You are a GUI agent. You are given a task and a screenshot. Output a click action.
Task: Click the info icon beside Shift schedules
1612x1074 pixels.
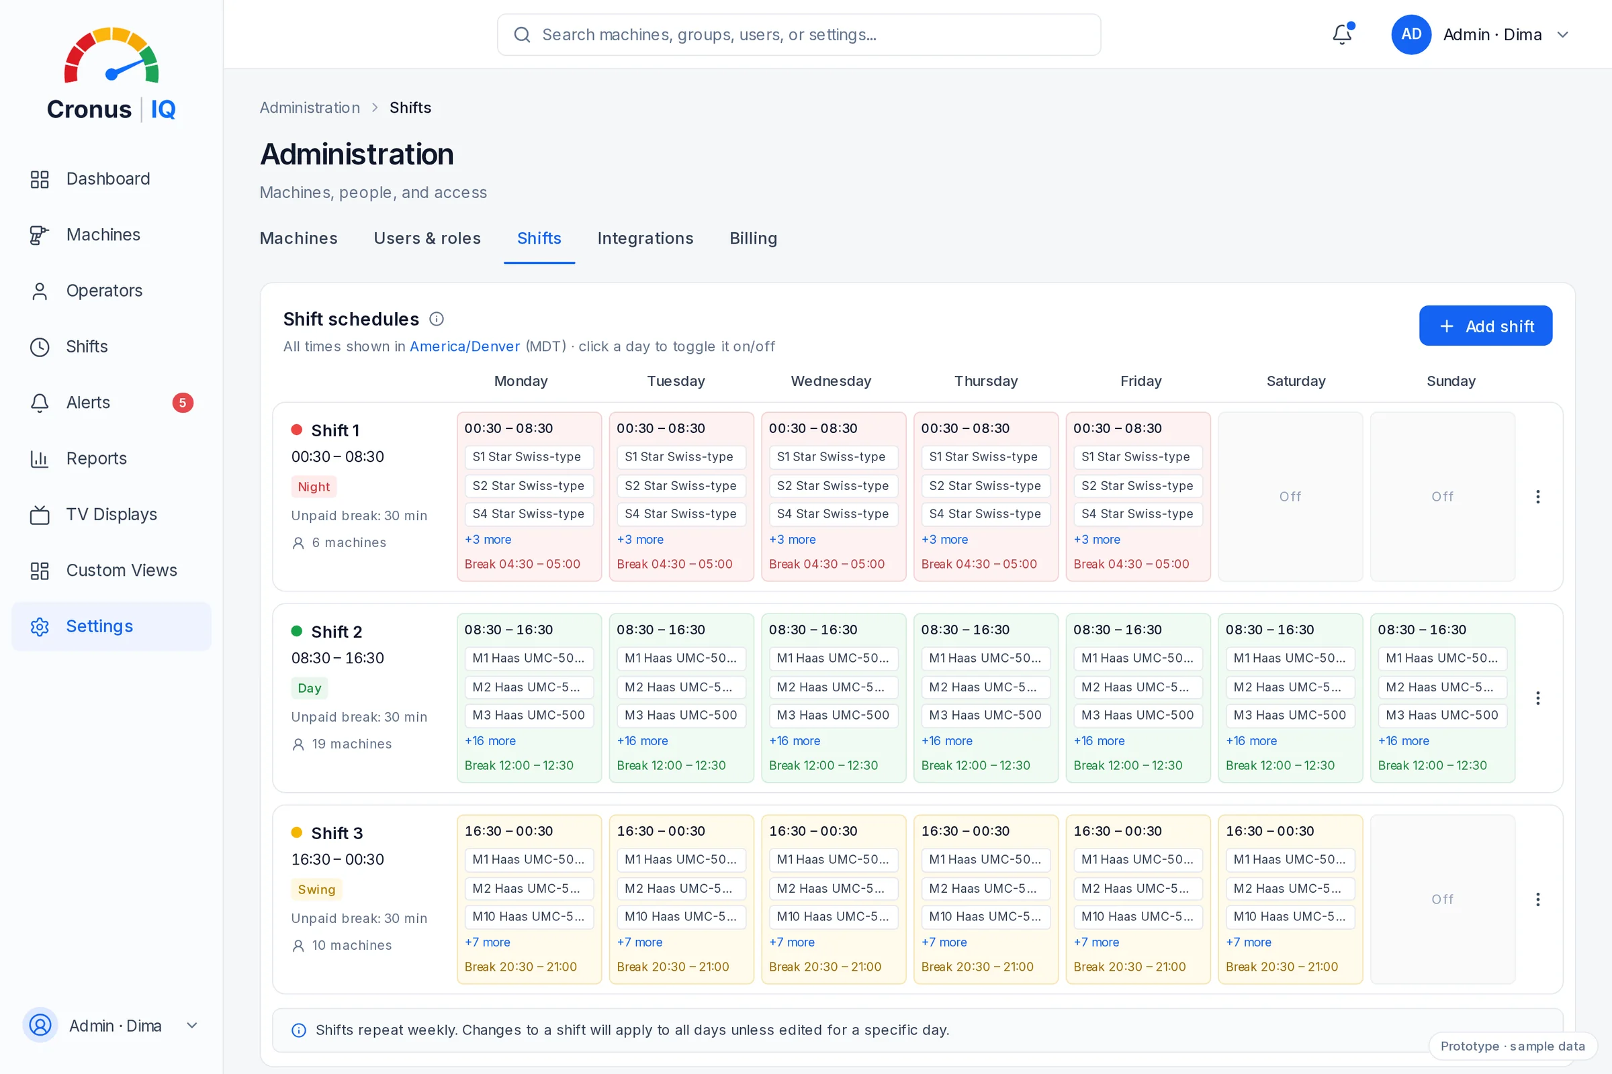click(437, 318)
